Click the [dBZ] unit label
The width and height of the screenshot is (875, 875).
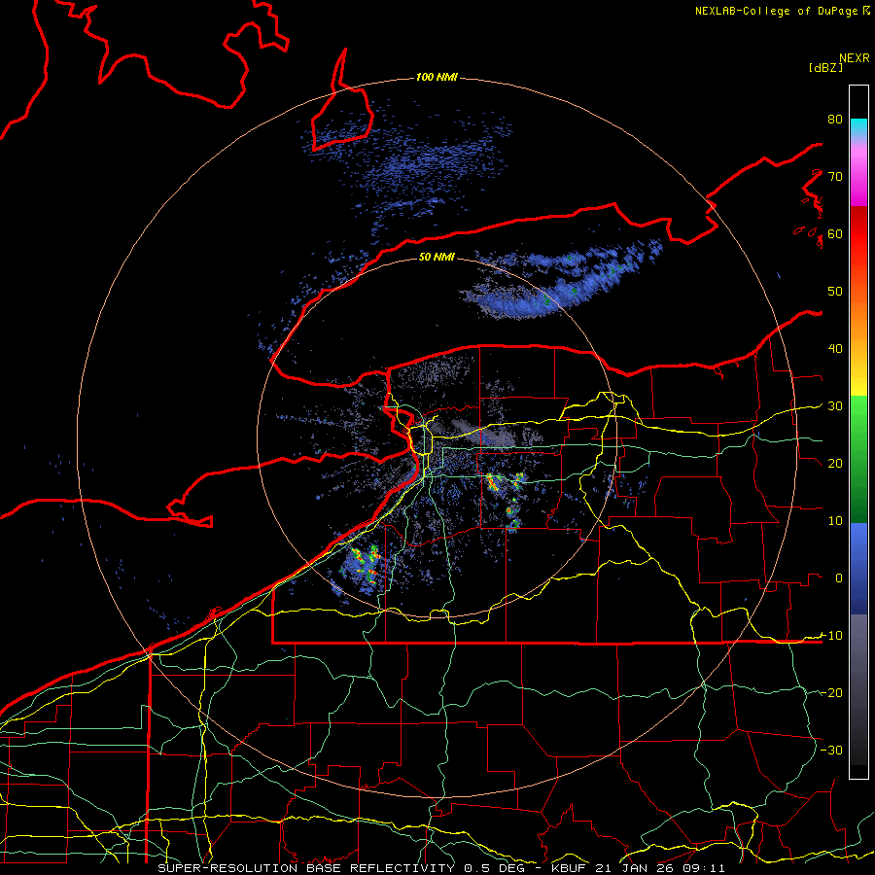825,67
